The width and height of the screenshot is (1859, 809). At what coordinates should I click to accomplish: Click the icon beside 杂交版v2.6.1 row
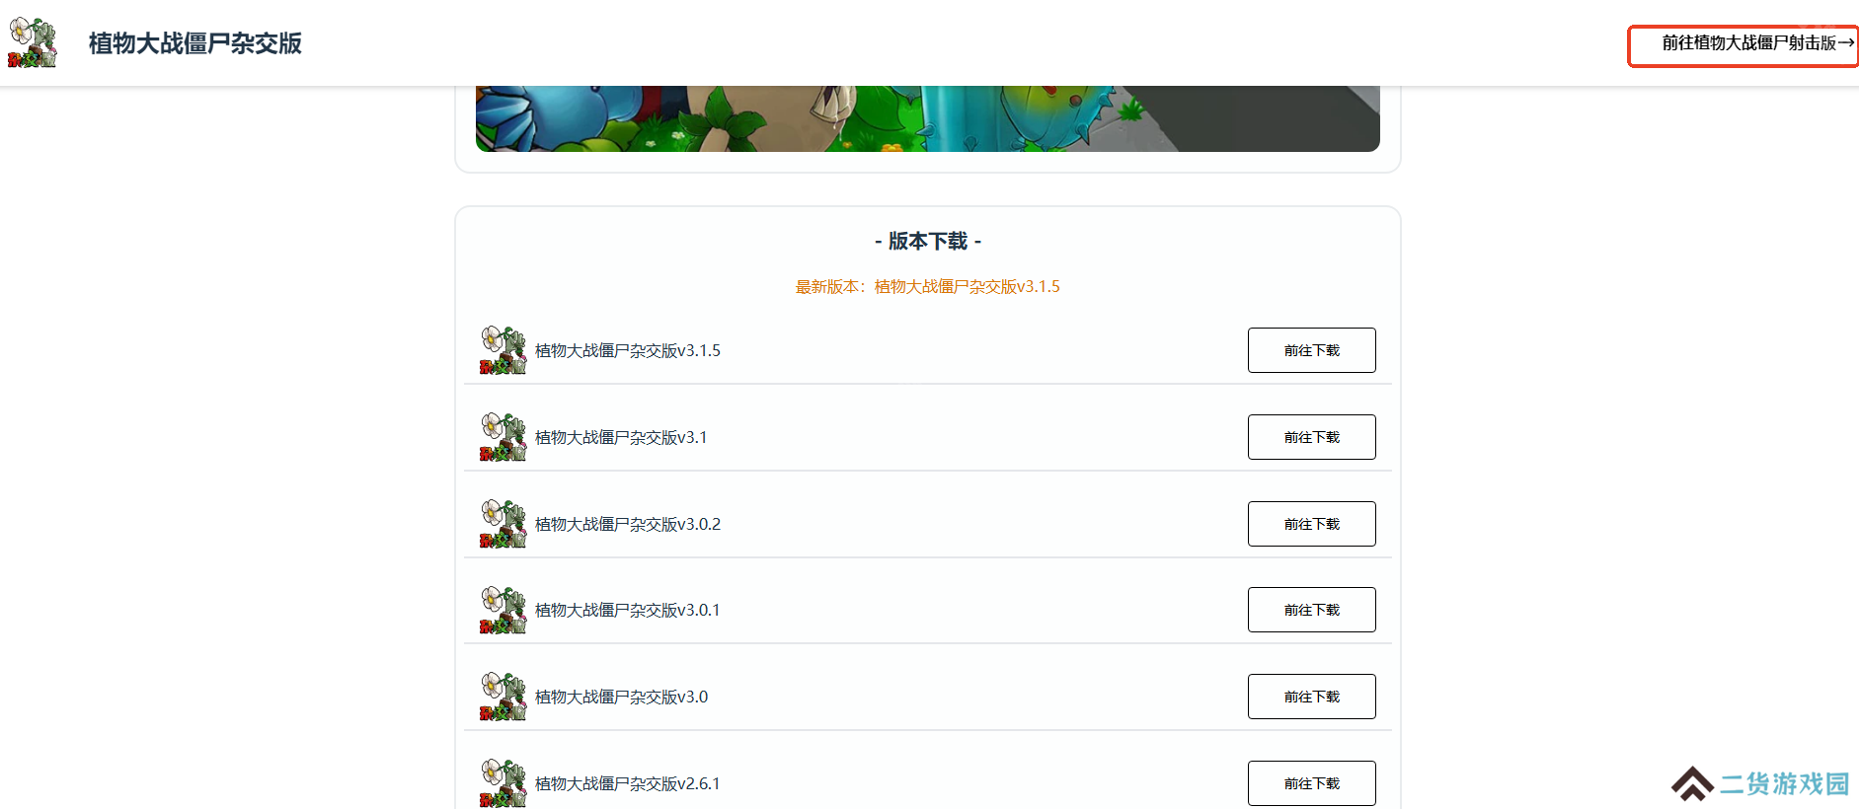[503, 783]
